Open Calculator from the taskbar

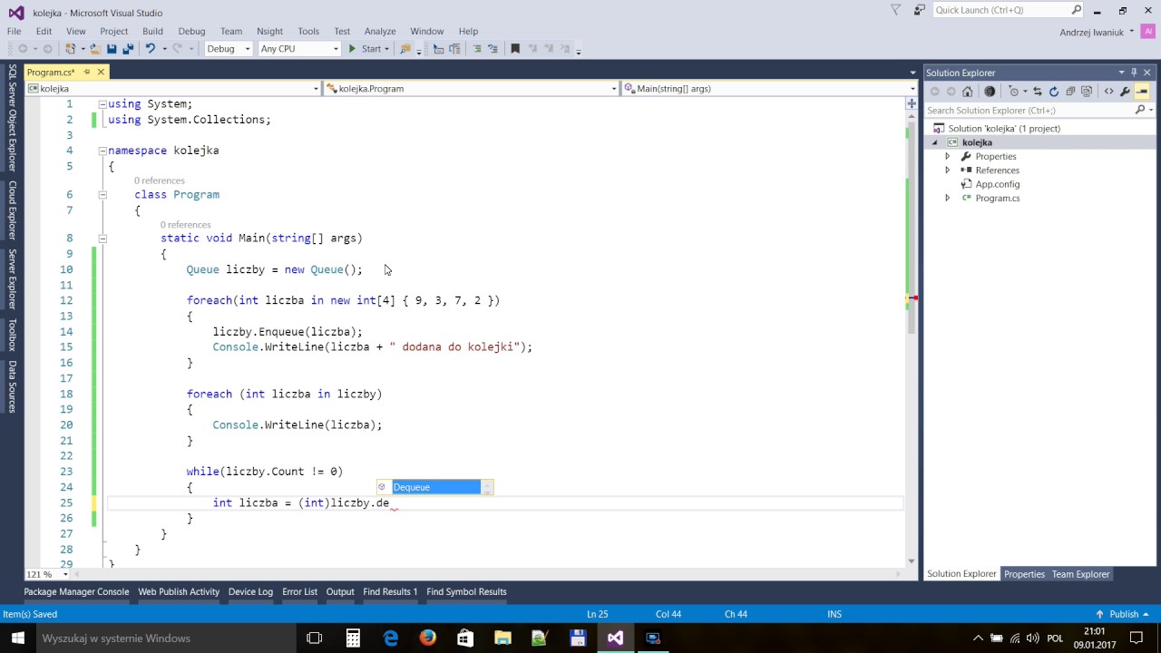click(354, 638)
